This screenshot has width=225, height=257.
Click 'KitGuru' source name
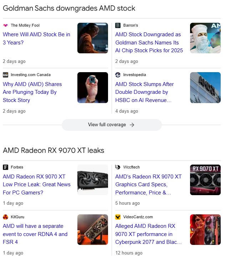pos(17,217)
